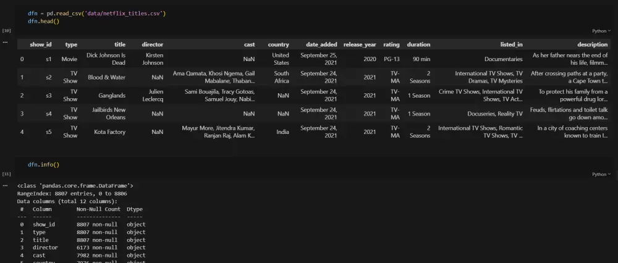
Task: Click execution count [11] label
Action: click(x=7, y=173)
